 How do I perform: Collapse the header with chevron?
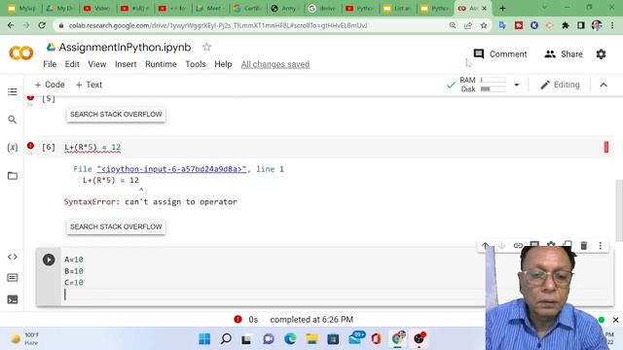click(604, 85)
